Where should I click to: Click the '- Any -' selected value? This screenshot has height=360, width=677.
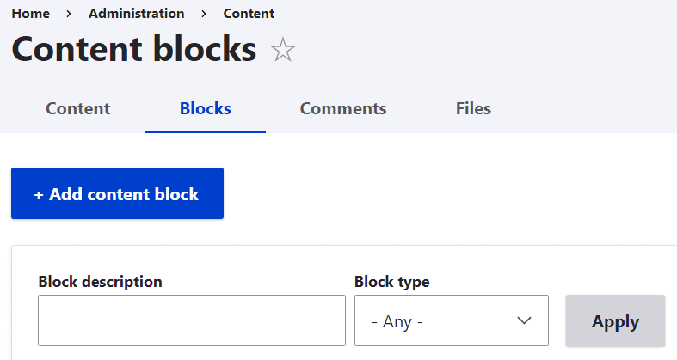point(397,321)
